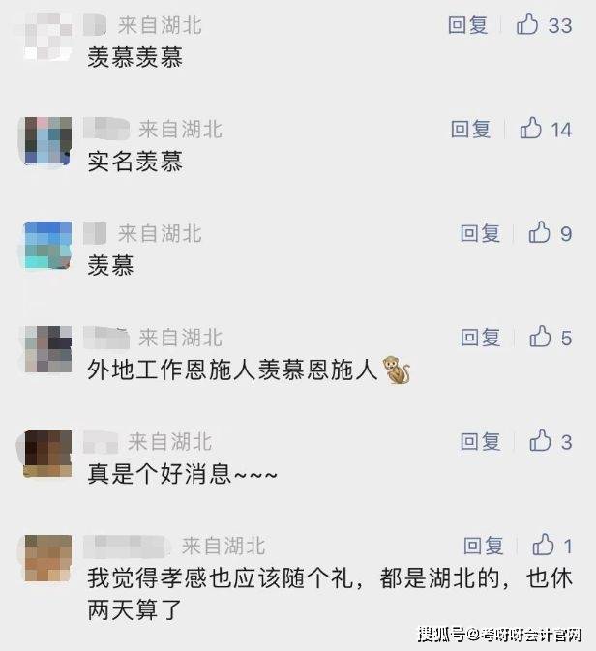
Task: Open the brown avatar beside 真是个好消息
Action: point(47,454)
